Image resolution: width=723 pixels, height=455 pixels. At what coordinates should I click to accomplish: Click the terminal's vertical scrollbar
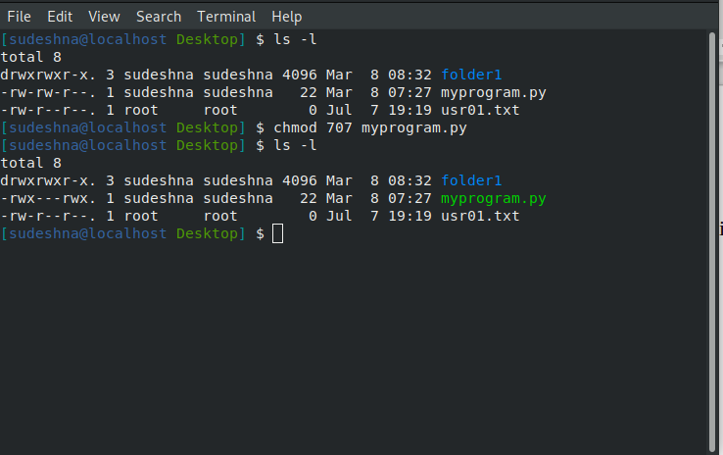pos(712,235)
